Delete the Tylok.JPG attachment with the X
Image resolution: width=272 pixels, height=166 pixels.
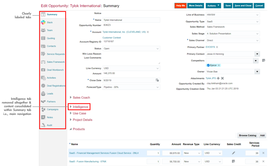click(x=222, y=78)
